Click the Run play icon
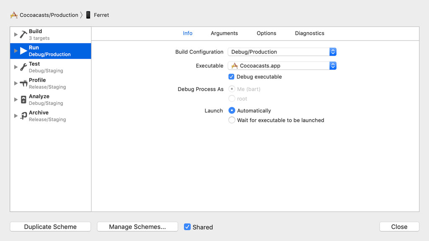 (23, 50)
